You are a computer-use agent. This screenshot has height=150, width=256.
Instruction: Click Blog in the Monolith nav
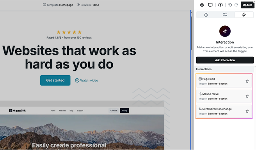[71, 111]
